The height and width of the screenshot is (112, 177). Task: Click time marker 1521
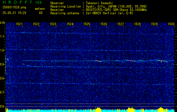[x=19, y=24]
